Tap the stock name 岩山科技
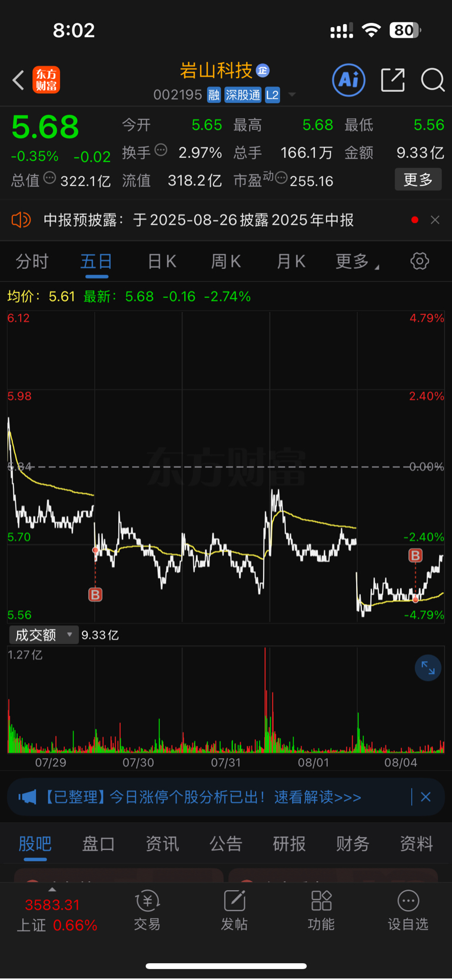Image resolution: width=452 pixels, height=979 pixels. pos(216,71)
